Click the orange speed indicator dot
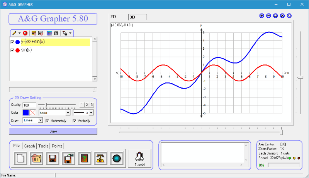Viewport: 309px width, 178px height. [x=294, y=158]
